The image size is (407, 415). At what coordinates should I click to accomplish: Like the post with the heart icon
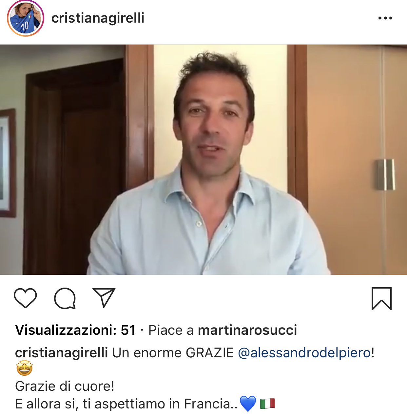[x=25, y=298]
